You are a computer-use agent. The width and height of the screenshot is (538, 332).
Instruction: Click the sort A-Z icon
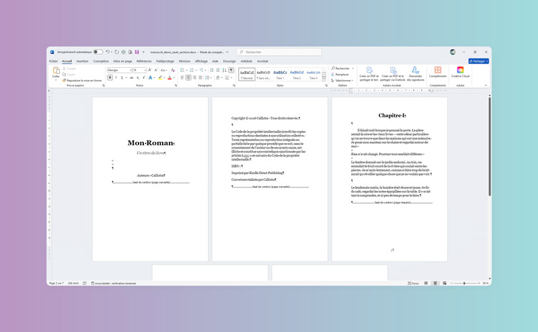pos(225,70)
